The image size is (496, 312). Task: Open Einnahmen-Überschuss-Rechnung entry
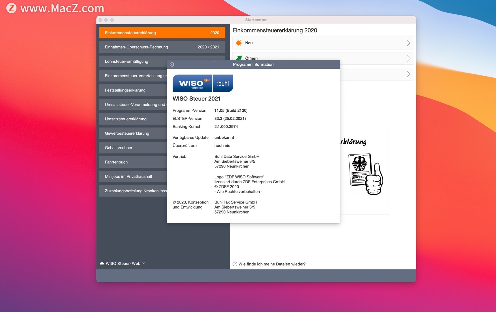point(162,47)
